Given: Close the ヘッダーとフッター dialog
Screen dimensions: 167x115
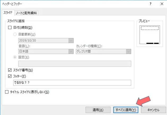Looking at the screenshot, I should [x=162, y=4].
